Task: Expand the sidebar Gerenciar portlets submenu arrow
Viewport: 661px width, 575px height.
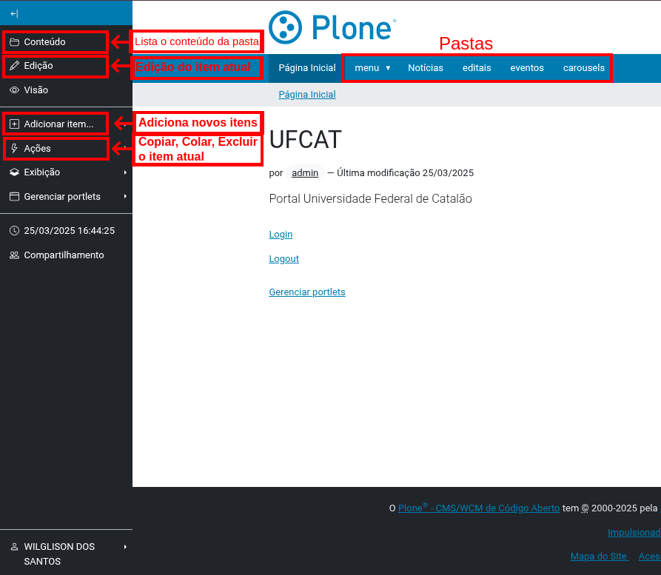Action: pyautogui.click(x=125, y=196)
